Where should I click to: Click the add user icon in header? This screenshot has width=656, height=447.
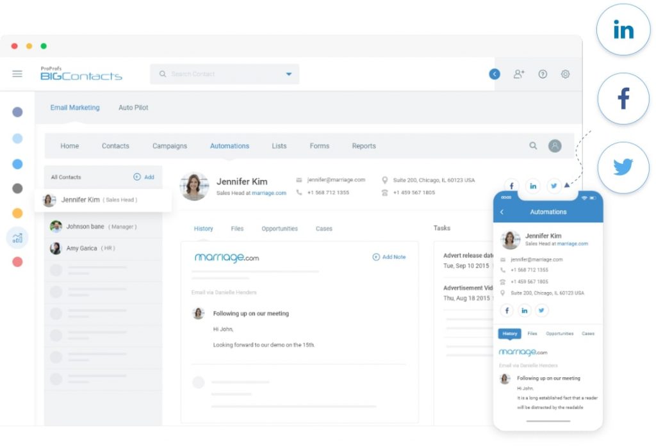[519, 74]
